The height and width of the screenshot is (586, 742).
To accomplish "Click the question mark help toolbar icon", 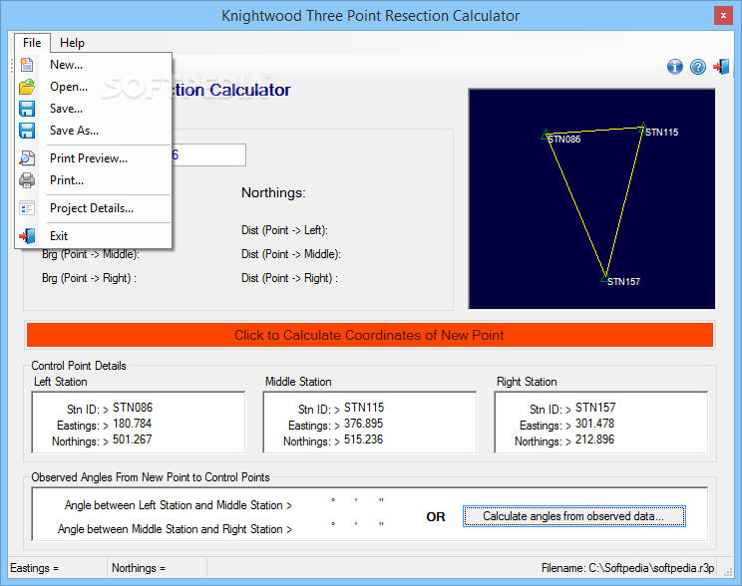I will (x=697, y=67).
